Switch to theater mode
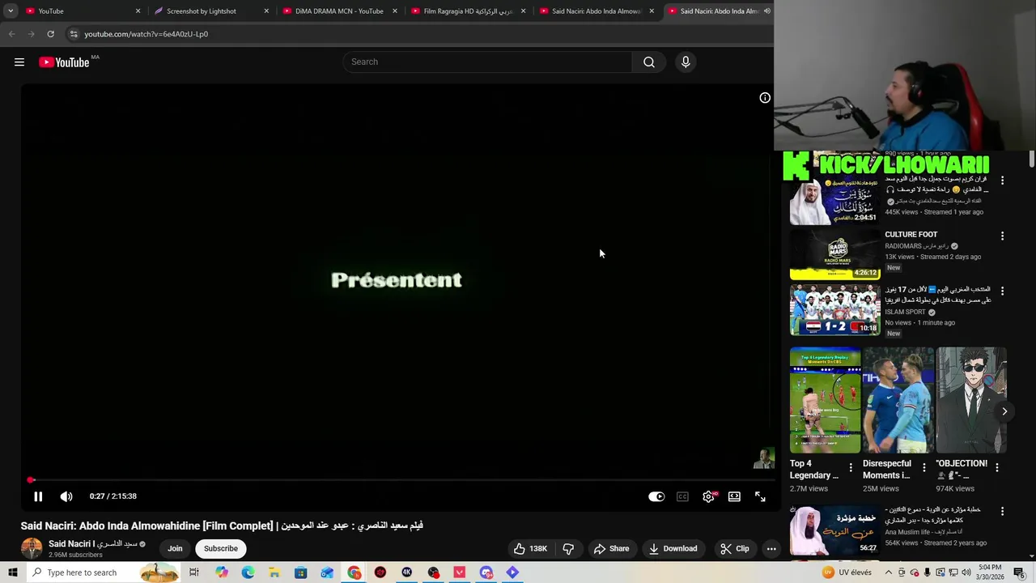This screenshot has height=583, width=1036. pos(734,496)
